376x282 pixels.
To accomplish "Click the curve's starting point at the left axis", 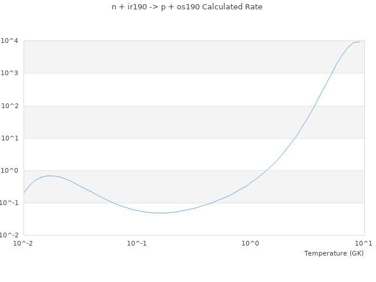I will point(23,193).
